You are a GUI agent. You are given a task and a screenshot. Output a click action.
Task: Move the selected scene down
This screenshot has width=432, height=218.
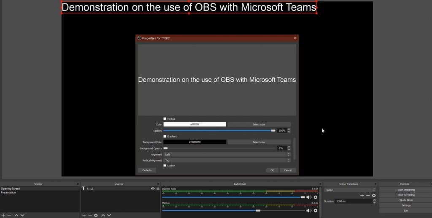(x=22, y=215)
